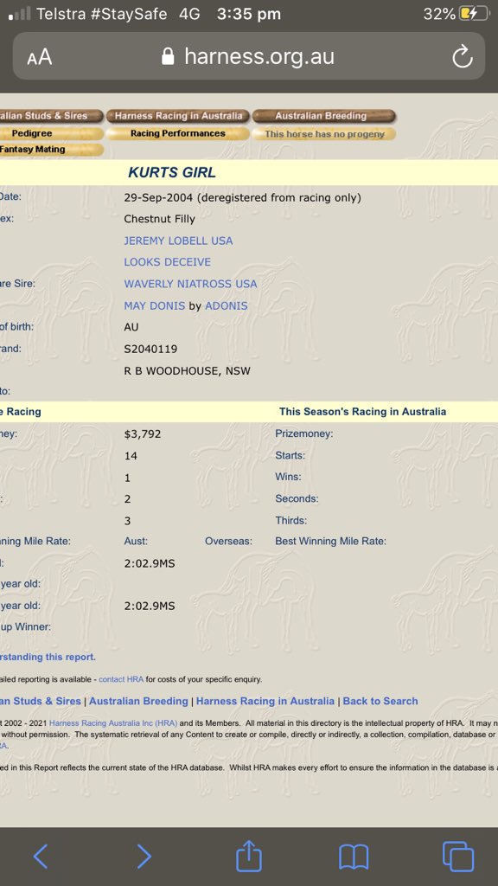Open footer link Harness Racing in Australia
The height and width of the screenshot is (886, 498).
point(265,701)
